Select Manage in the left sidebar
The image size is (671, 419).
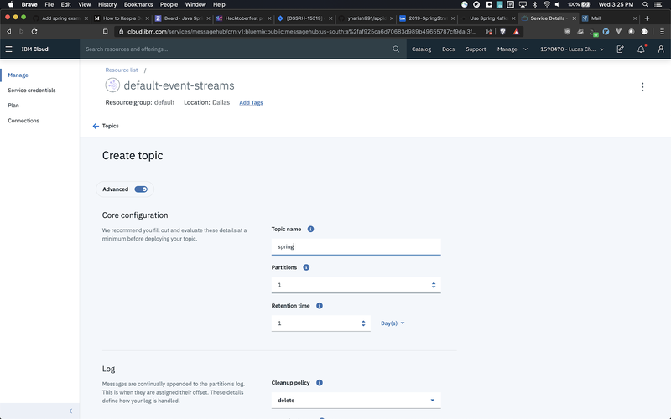pyautogui.click(x=18, y=75)
